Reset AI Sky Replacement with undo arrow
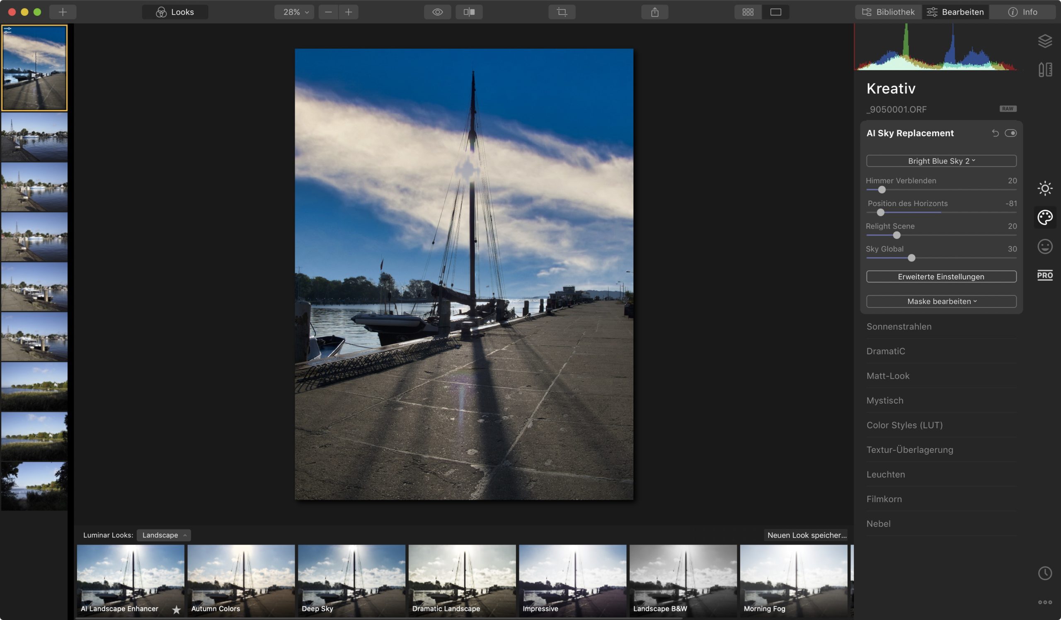The height and width of the screenshot is (620, 1061). tap(995, 133)
